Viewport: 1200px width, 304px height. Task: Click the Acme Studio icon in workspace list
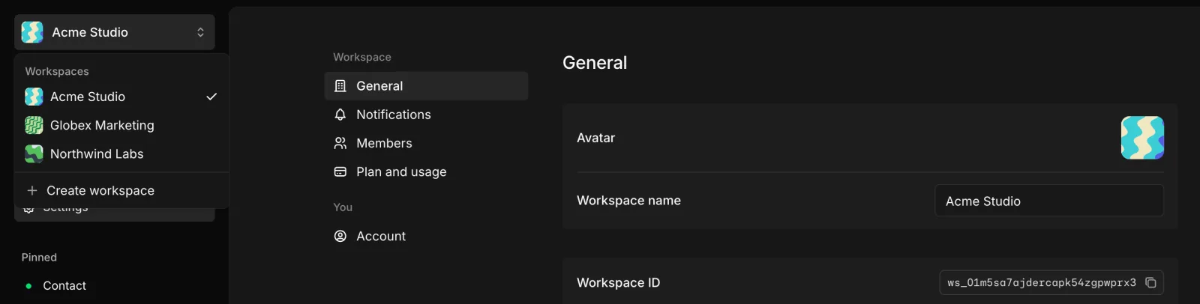(34, 97)
